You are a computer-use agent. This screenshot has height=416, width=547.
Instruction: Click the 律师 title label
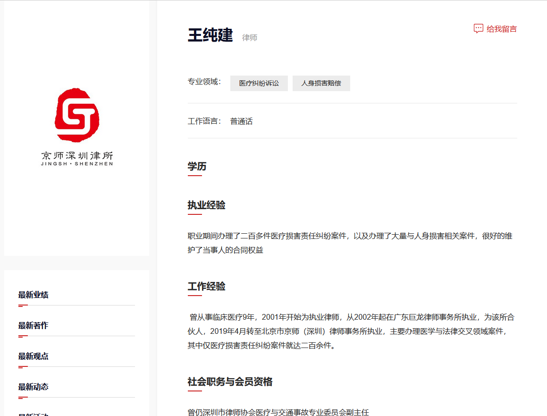pyautogui.click(x=250, y=38)
